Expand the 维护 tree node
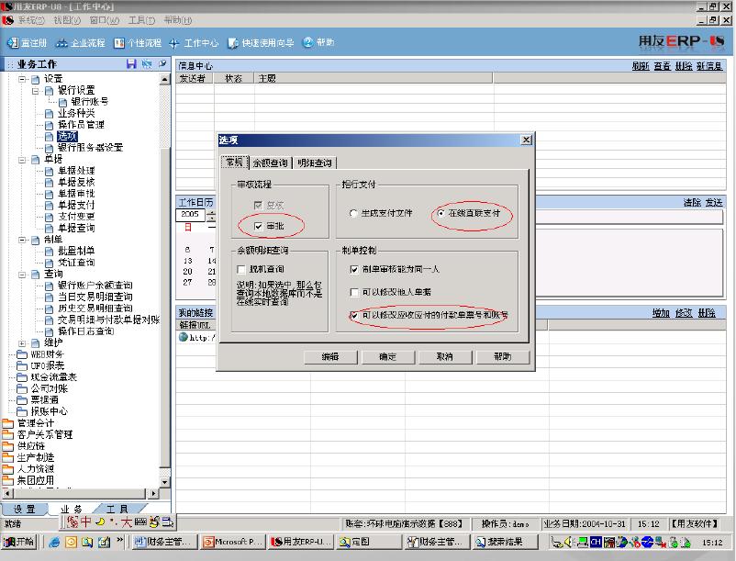The image size is (736, 561). click(x=22, y=343)
